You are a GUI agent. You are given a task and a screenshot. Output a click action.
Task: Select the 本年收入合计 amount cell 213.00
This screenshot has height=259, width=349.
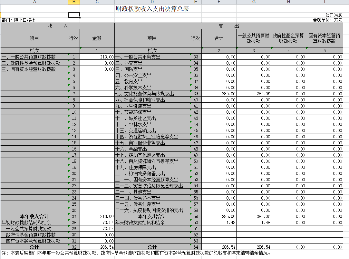click(97, 216)
